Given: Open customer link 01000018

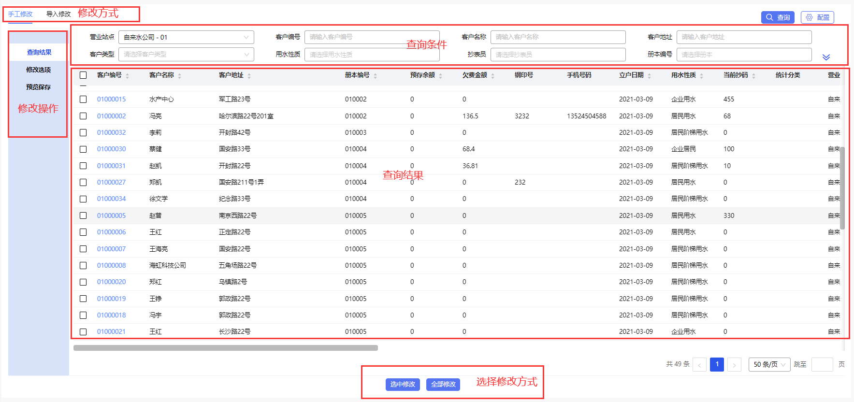Looking at the screenshot, I should pyautogui.click(x=111, y=316).
